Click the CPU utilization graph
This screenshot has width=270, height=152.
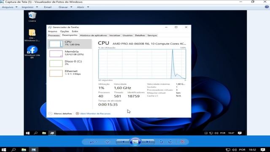pyautogui.click(x=142, y=64)
